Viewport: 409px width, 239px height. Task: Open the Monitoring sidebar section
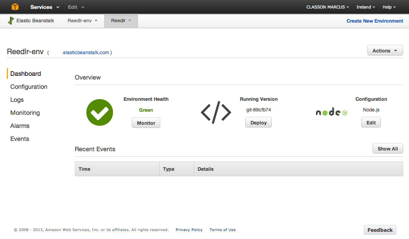click(x=25, y=113)
